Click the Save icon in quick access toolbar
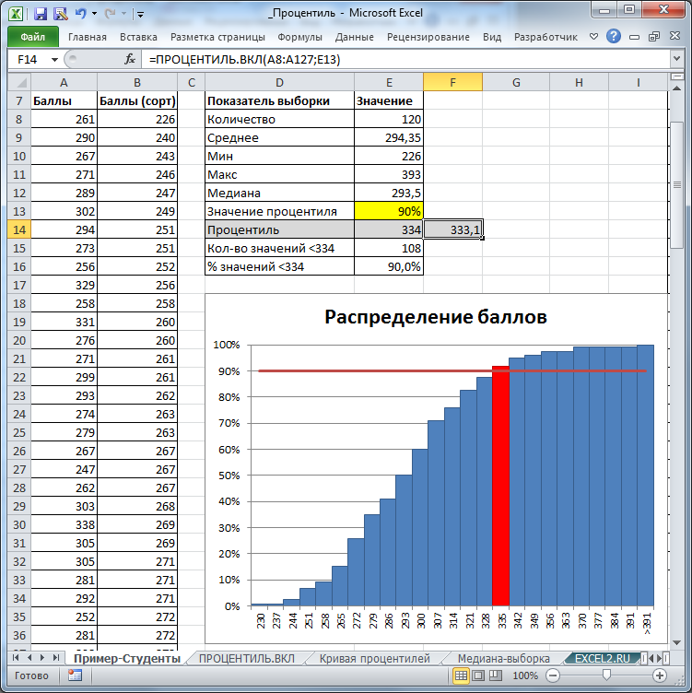 tap(41, 14)
